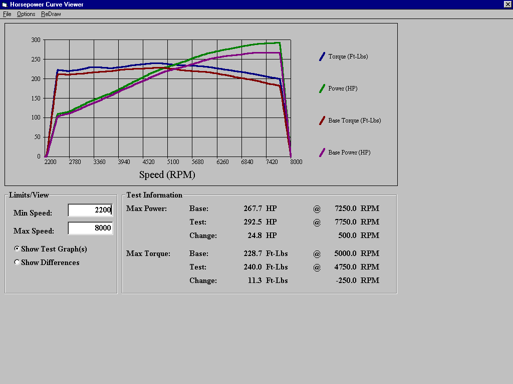Click the ReDraw menu item
Image resolution: width=513 pixels, height=384 pixels.
coord(51,14)
